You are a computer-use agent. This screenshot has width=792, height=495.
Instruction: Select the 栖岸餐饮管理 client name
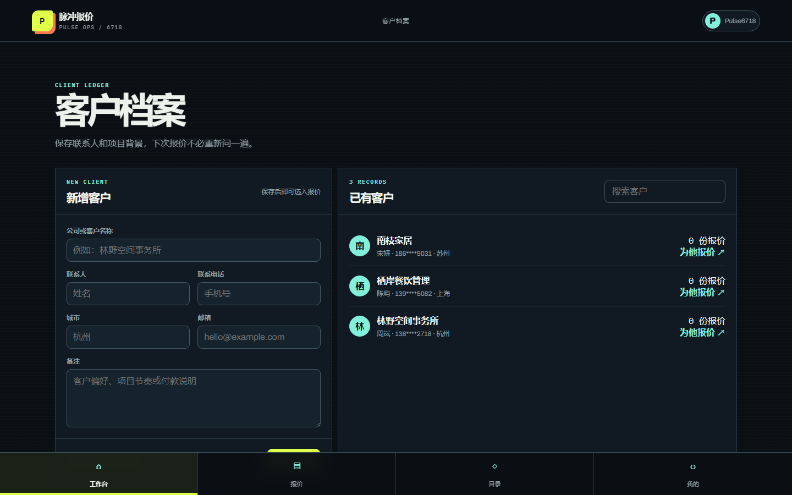click(403, 280)
